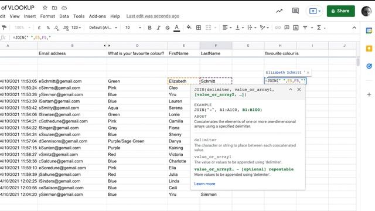Viewport: 375px width, 211px height.
Task: Check the cloud save status icon
Action: pyautogui.click(x=64, y=8)
